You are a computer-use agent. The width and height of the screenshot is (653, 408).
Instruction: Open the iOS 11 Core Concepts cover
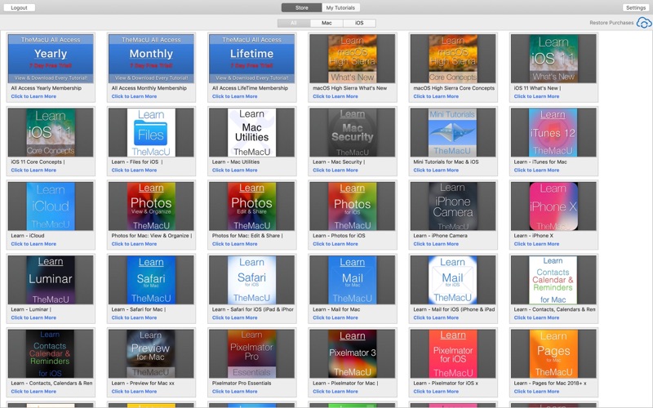coord(51,132)
